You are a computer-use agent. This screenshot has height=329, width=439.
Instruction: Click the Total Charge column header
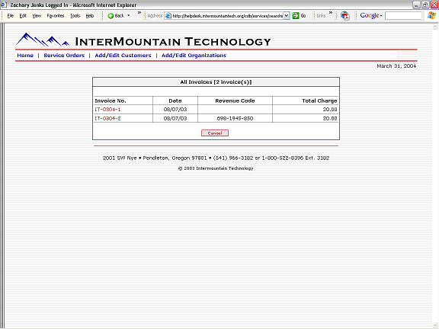tap(319, 101)
